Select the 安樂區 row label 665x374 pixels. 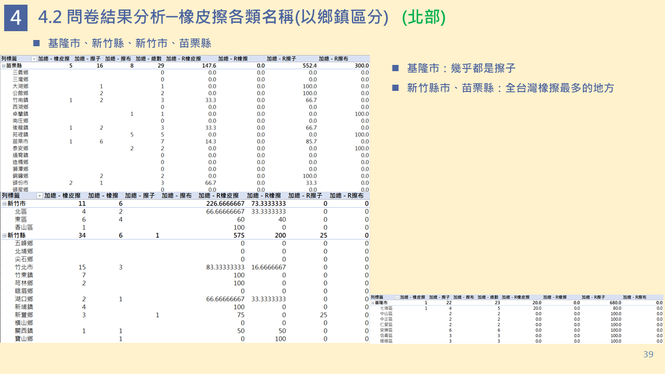(x=386, y=330)
